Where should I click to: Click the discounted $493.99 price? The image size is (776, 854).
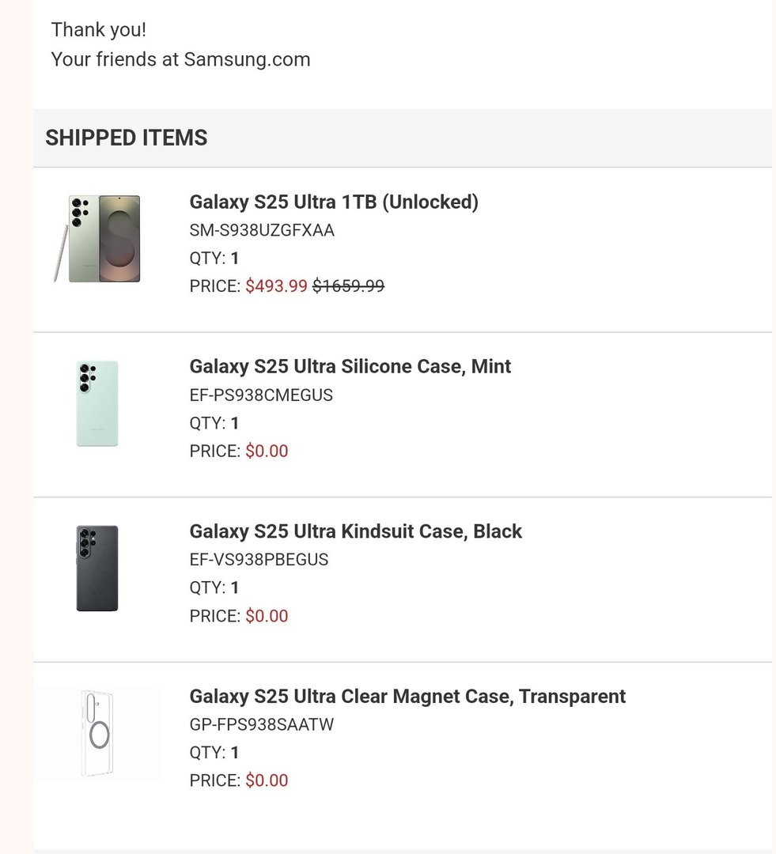coord(276,286)
